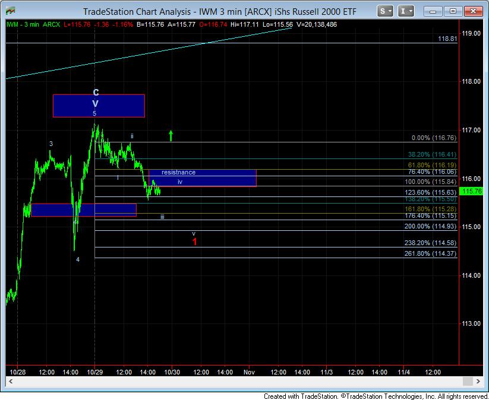Select the rising cyan trendline
Viewport: 489px width, 400px height.
coord(149,53)
